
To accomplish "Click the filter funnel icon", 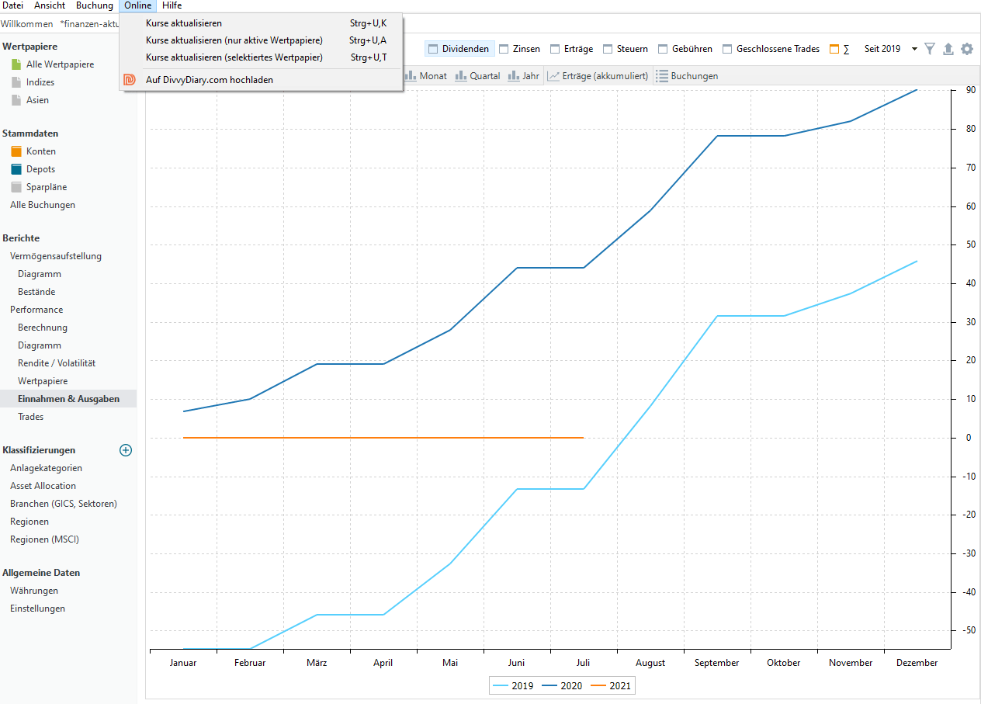I will (930, 49).
